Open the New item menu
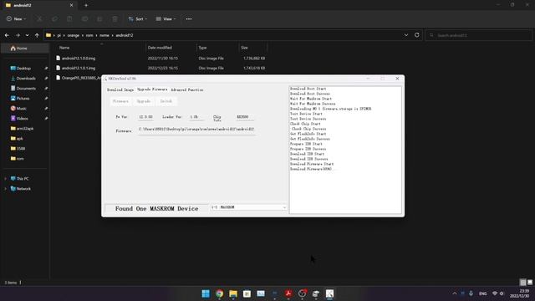The width and height of the screenshot is (535, 301). coord(16,18)
